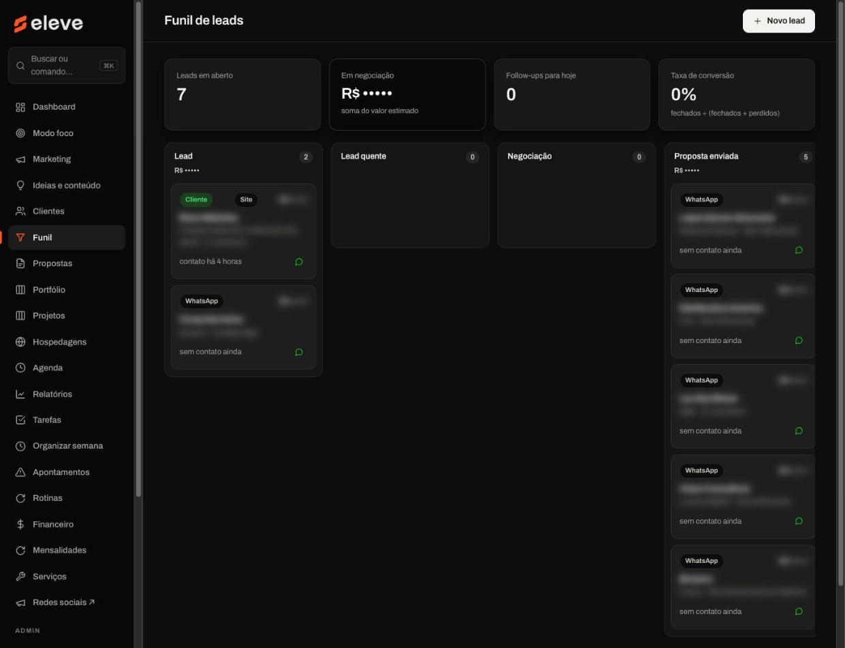Click the Proposta enviada column title

coord(706,157)
